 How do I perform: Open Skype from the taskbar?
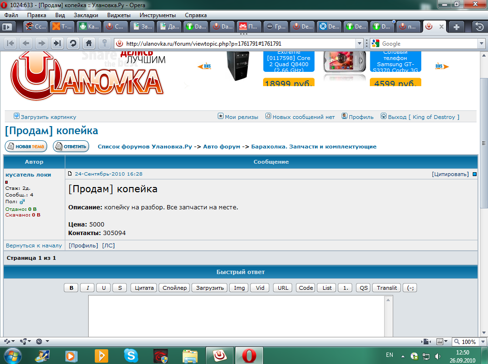(131, 355)
